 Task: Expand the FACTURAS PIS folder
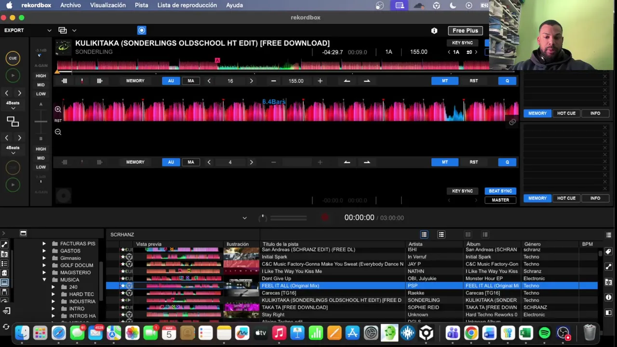(44, 244)
